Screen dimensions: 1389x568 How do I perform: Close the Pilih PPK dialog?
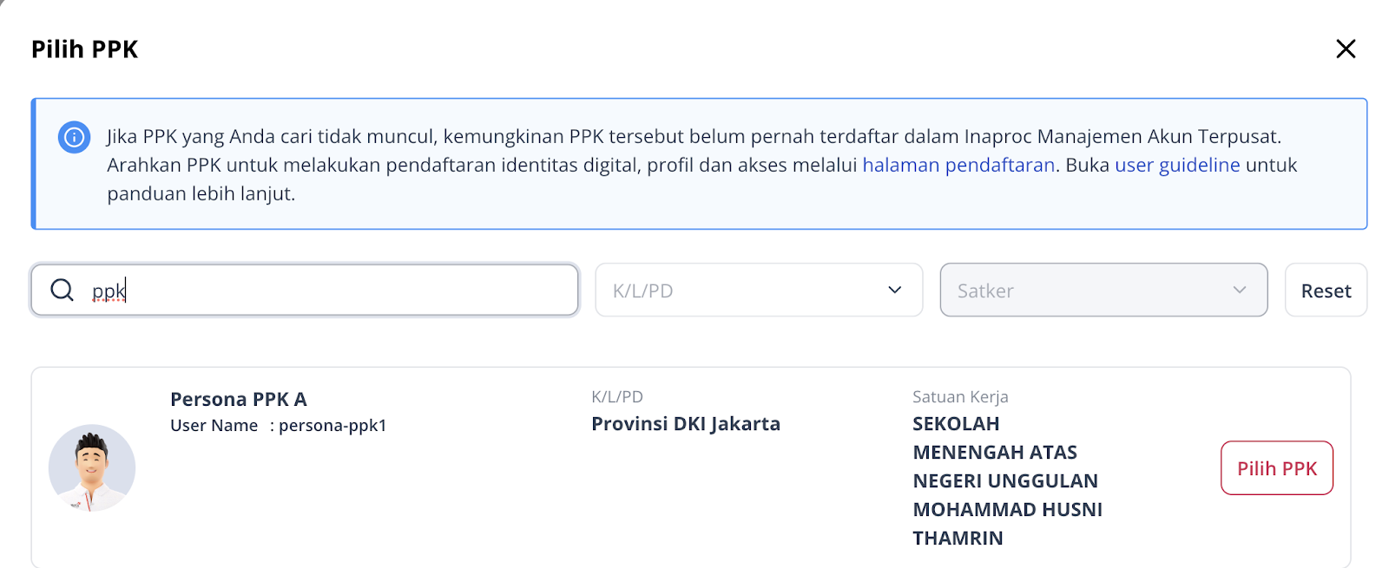click(x=1346, y=49)
